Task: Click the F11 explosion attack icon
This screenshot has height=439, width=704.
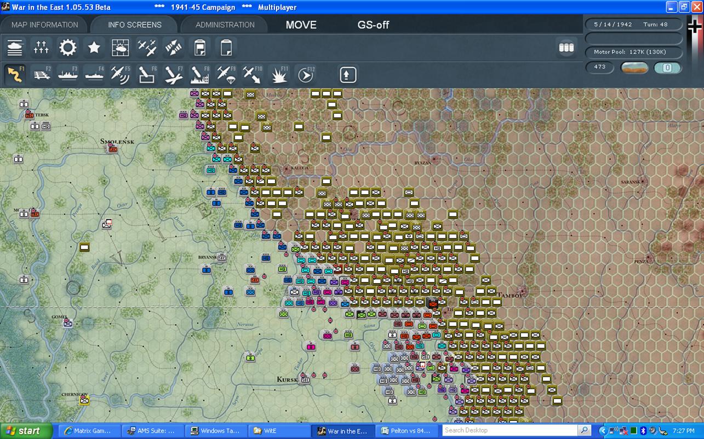Action: [x=279, y=74]
